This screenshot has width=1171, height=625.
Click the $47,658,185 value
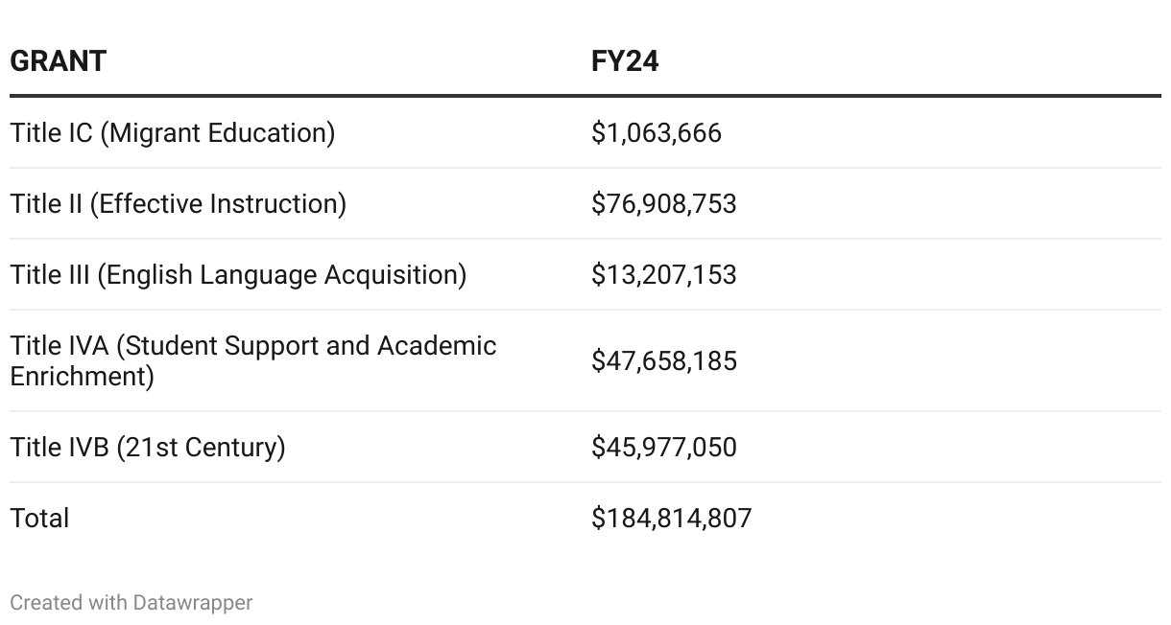coord(663,360)
